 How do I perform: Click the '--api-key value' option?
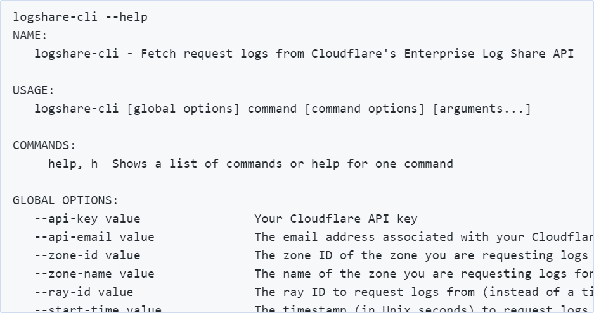click(x=87, y=219)
